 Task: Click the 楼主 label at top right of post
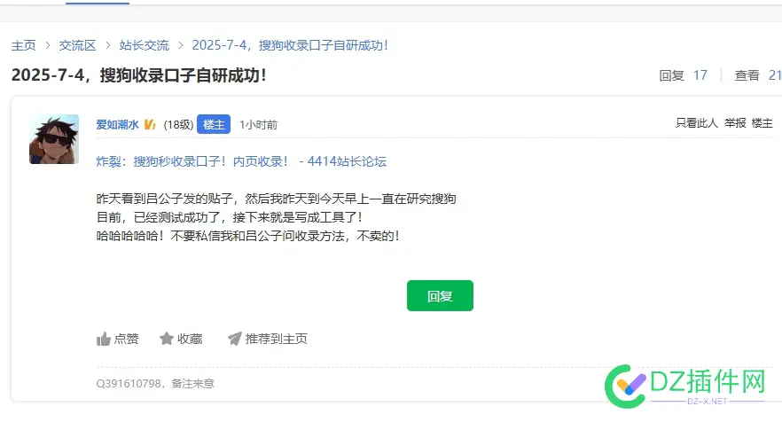pos(762,123)
